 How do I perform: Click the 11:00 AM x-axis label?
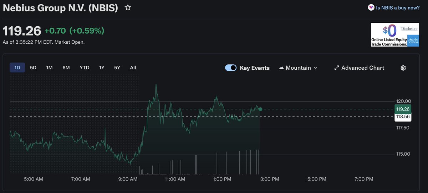coord(174,179)
